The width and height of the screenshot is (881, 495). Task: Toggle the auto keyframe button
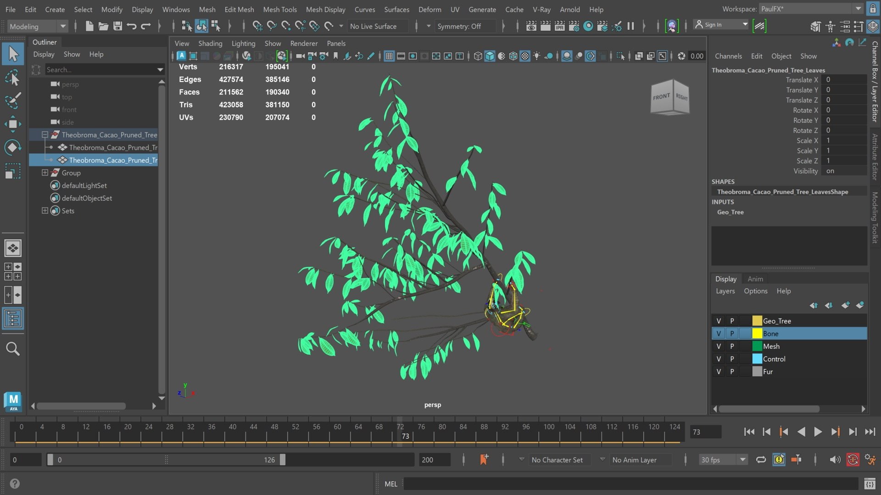click(853, 460)
